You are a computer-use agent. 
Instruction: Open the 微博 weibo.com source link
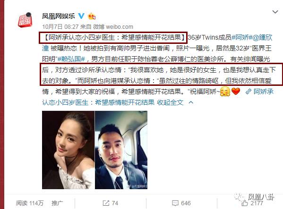(113, 27)
